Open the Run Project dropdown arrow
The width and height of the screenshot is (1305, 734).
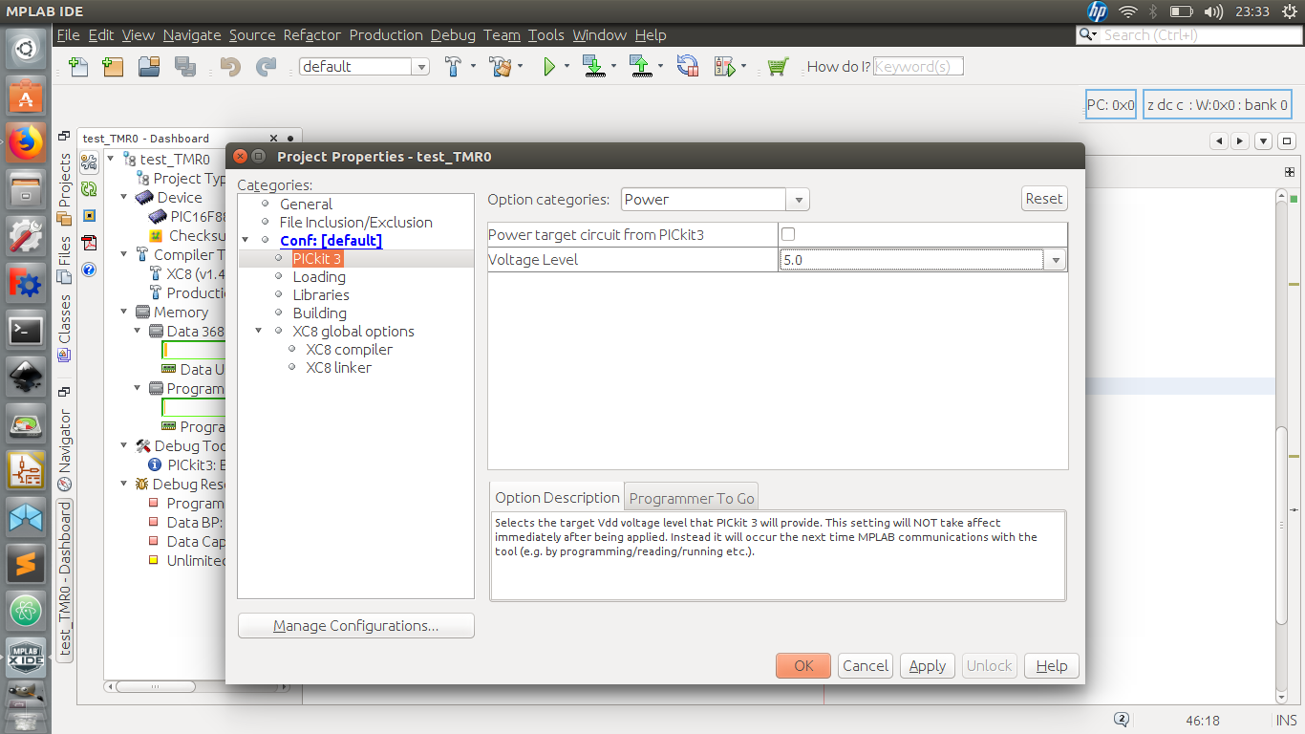[567, 67]
